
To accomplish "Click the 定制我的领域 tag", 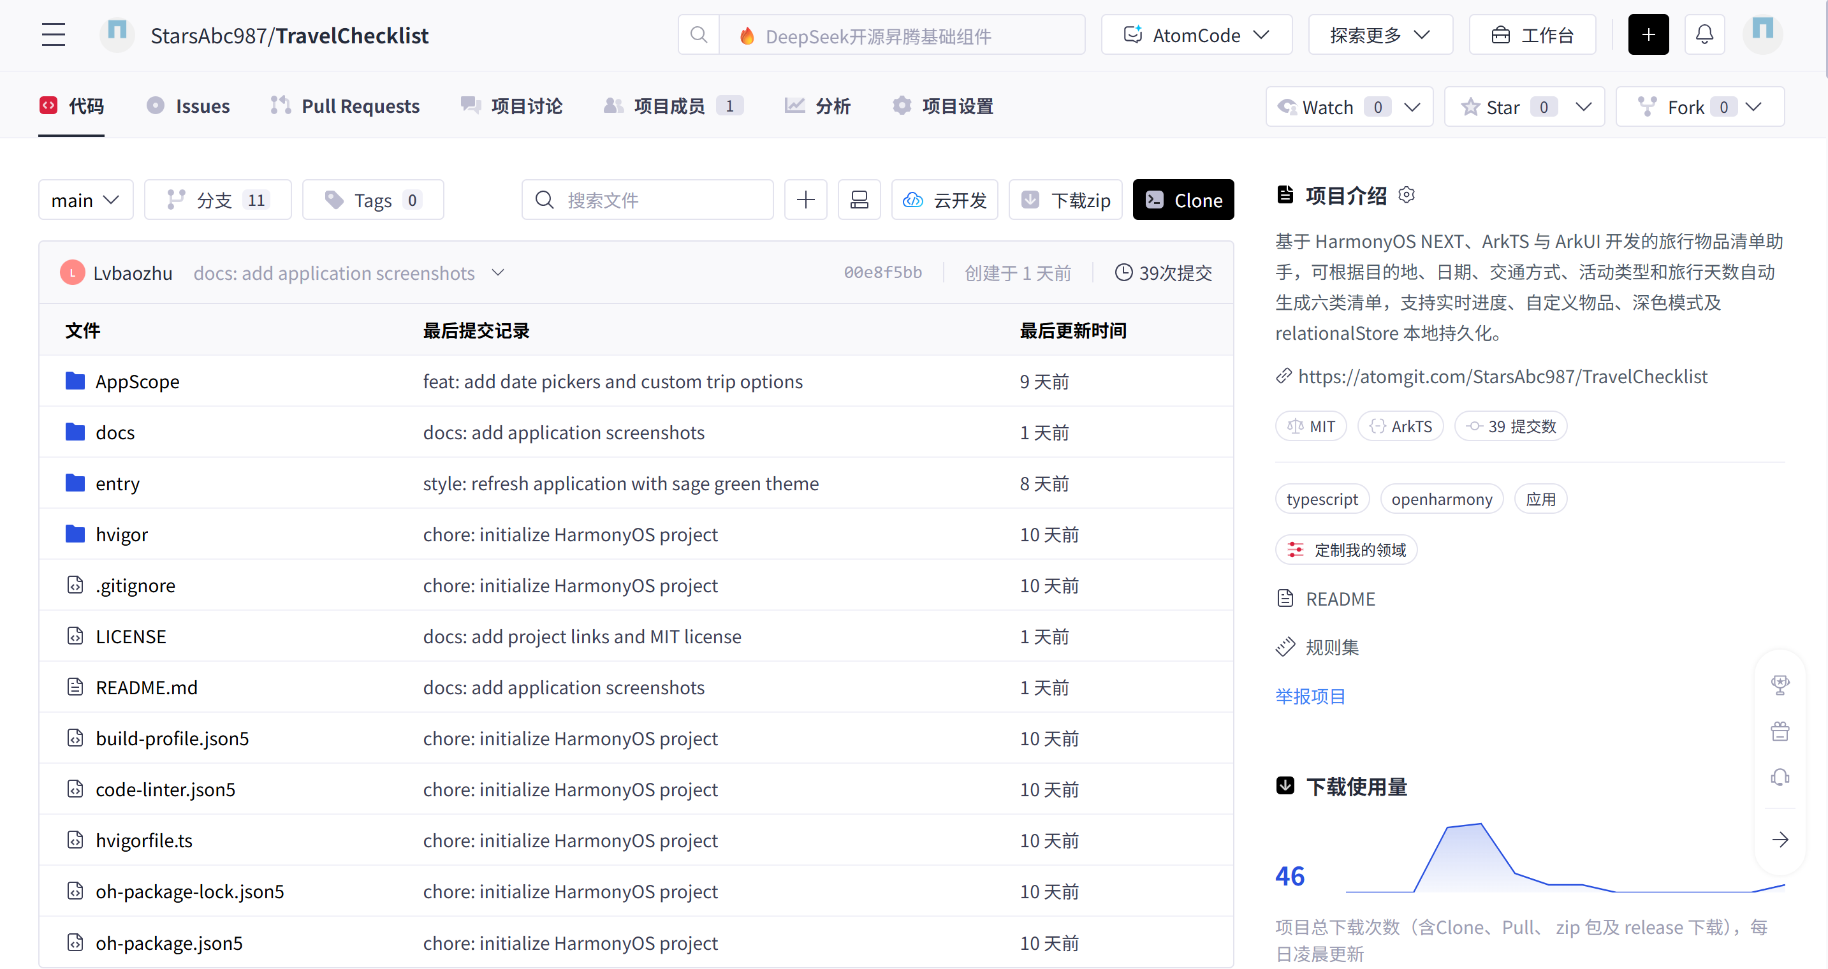I will point(1346,550).
